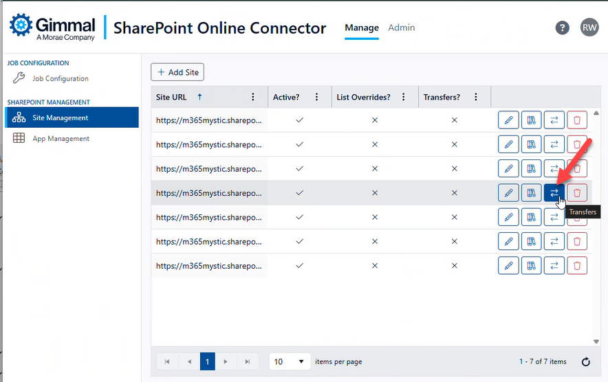The width and height of the screenshot is (608, 382).
Task: Click page 1 in the pager
Action: click(208, 361)
